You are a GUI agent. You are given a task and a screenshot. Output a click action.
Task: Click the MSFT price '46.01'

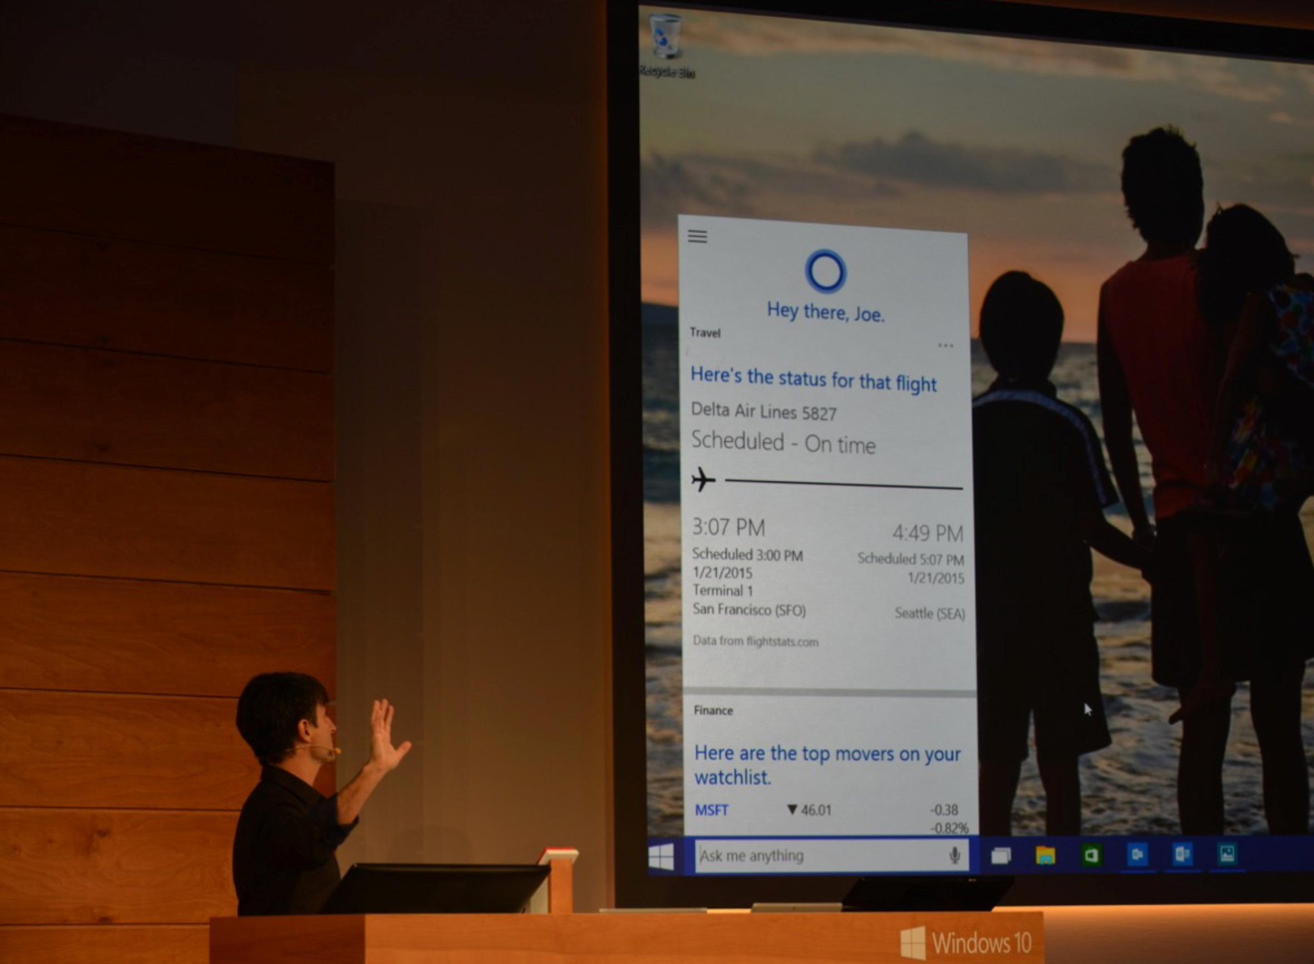(816, 810)
